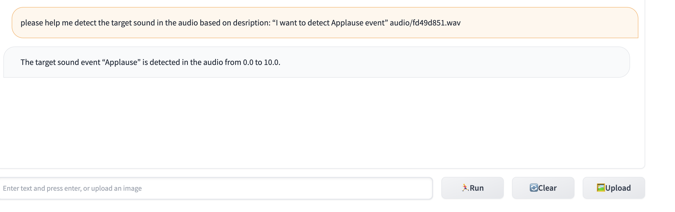
Task: Click the quoted 'I want to detect Applause event'
Action: (330, 23)
